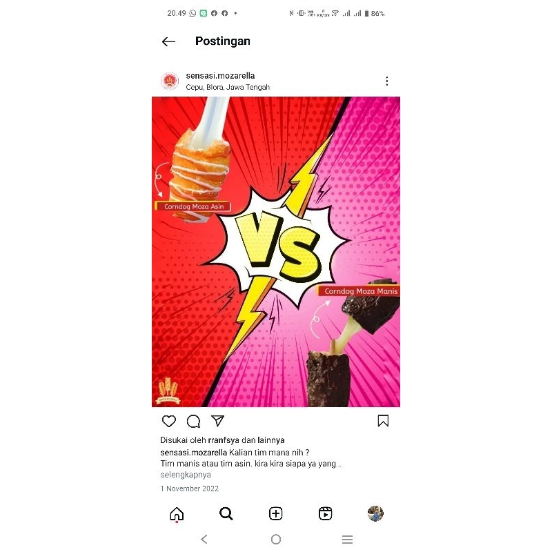Save the post with the bookmark icon
This screenshot has height=552, width=552.
click(383, 421)
